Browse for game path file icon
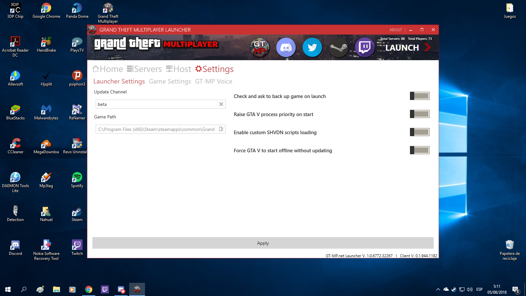Viewport: 526px width, 296px height. (221, 129)
